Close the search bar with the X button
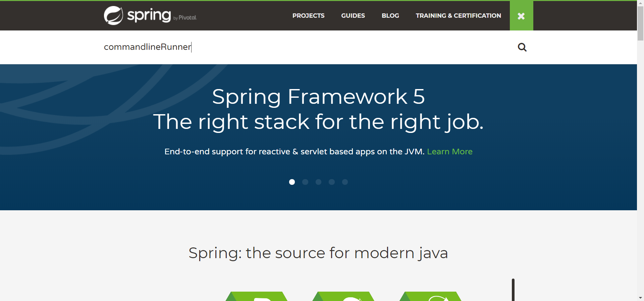This screenshot has height=301, width=644. tap(521, 16)
